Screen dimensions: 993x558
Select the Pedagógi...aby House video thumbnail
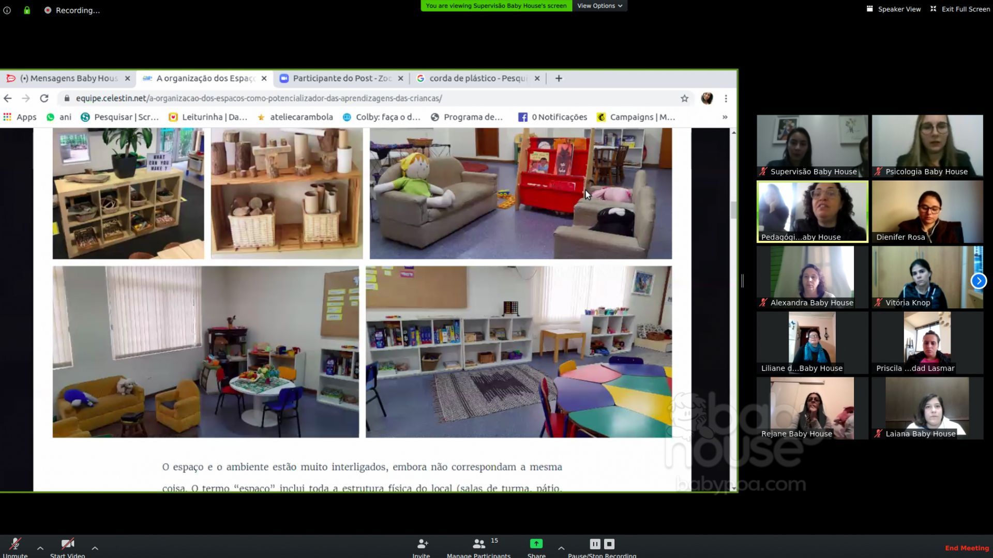coord(812,212)
